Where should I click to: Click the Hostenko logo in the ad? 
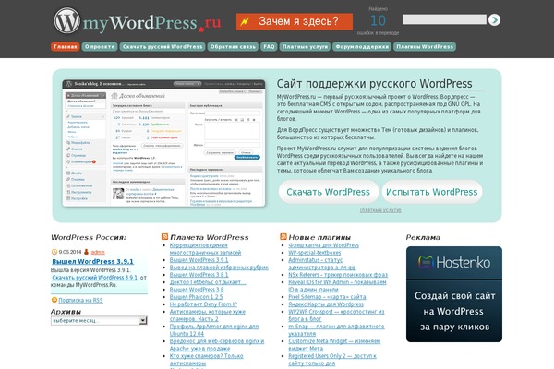[x=454, y=262]
